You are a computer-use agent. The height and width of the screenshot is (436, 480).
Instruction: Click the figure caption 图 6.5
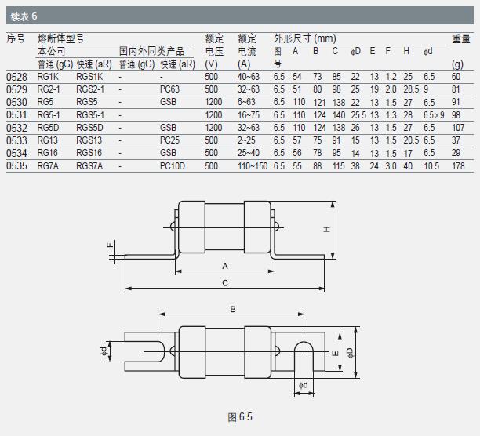pyautogui.click(x=240, y=416)
